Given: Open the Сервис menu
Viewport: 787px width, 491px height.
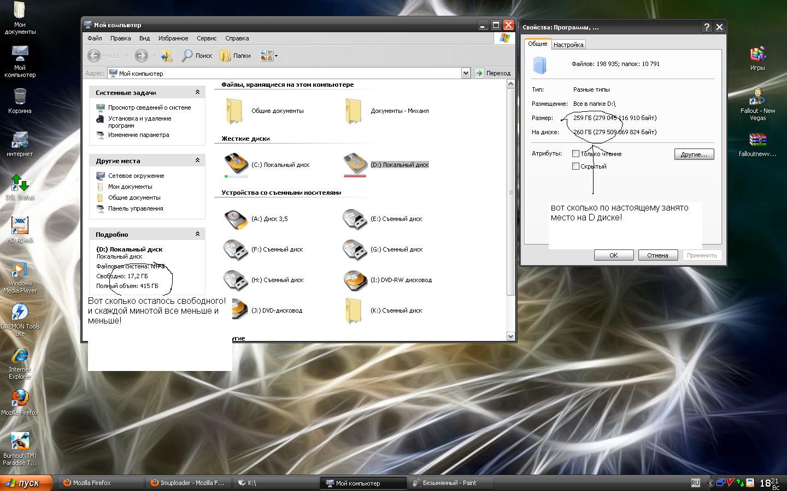Looking at the screenshot, I should 207,38.
